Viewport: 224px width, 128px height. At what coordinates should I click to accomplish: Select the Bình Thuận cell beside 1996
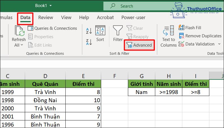click(45, 124)
